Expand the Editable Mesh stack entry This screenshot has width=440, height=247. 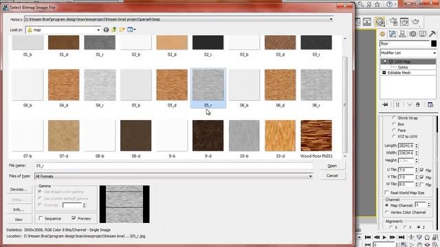coord(384,73)
